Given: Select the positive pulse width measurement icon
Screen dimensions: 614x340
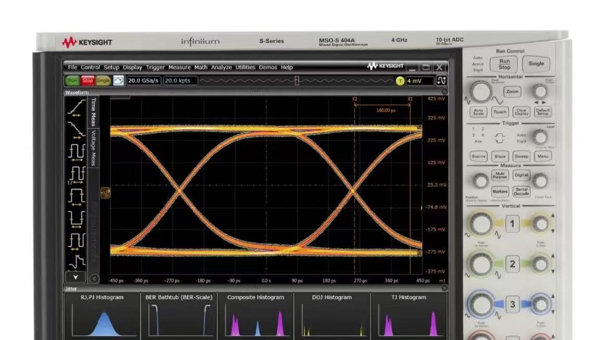Looking at the screenshot, I should pyautogui.click(x=77, y=196).
